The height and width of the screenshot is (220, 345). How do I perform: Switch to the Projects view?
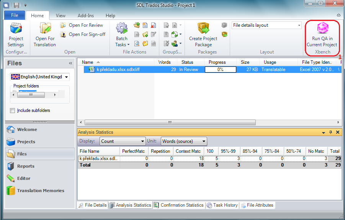(x=40, y=142)
